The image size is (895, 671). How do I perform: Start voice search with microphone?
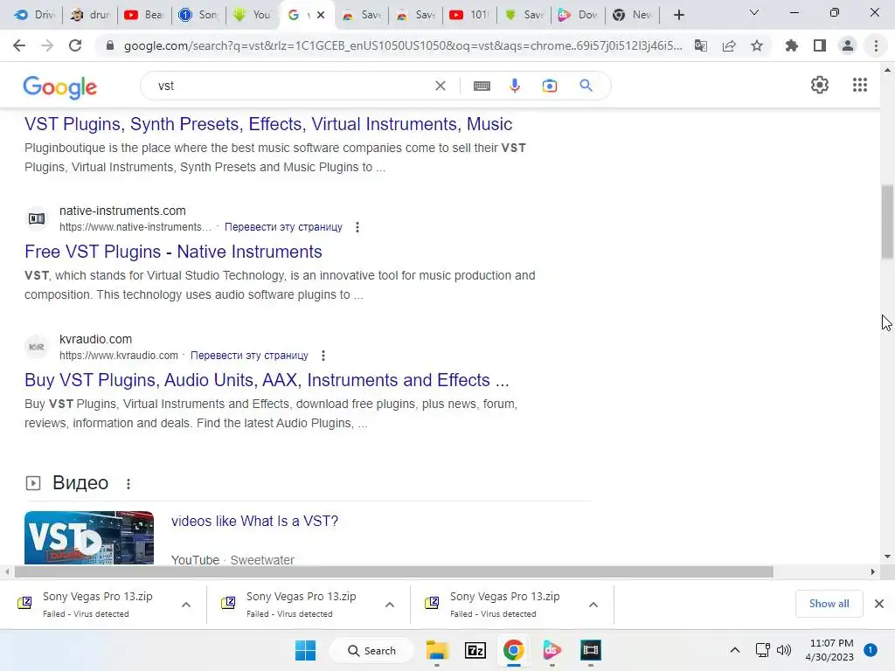(514, 86)
